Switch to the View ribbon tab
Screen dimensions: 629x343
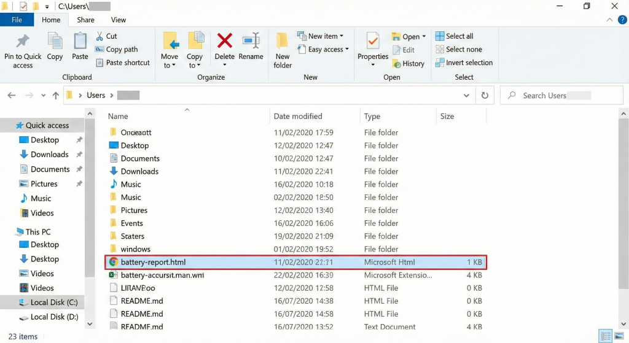tap(119, 20)
